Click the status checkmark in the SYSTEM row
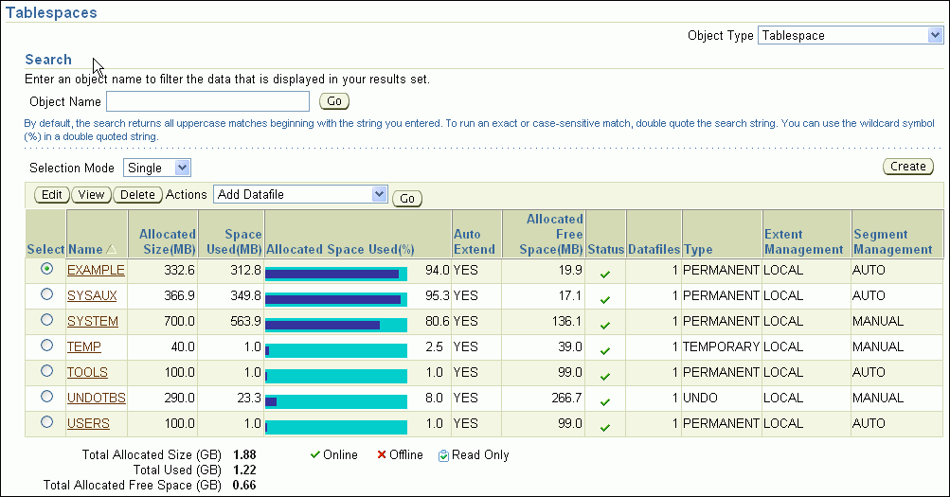The image size is (950, 497). 605,325
